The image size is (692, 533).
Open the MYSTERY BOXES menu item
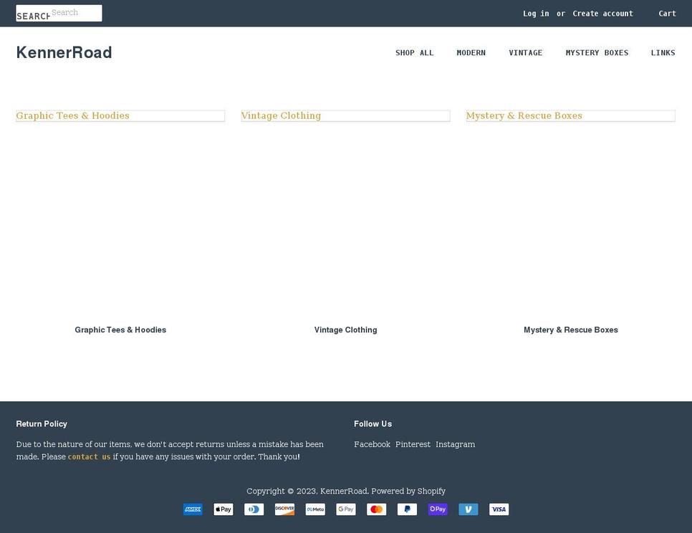[597, 53]
